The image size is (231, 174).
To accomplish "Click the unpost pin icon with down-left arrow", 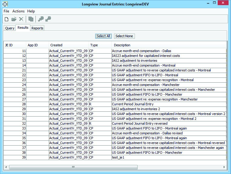I will point(48,19).
